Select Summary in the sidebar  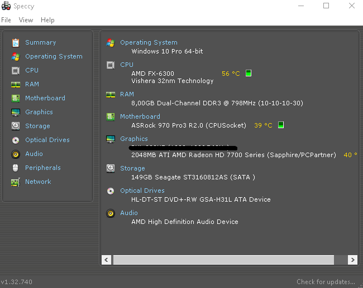40,42
